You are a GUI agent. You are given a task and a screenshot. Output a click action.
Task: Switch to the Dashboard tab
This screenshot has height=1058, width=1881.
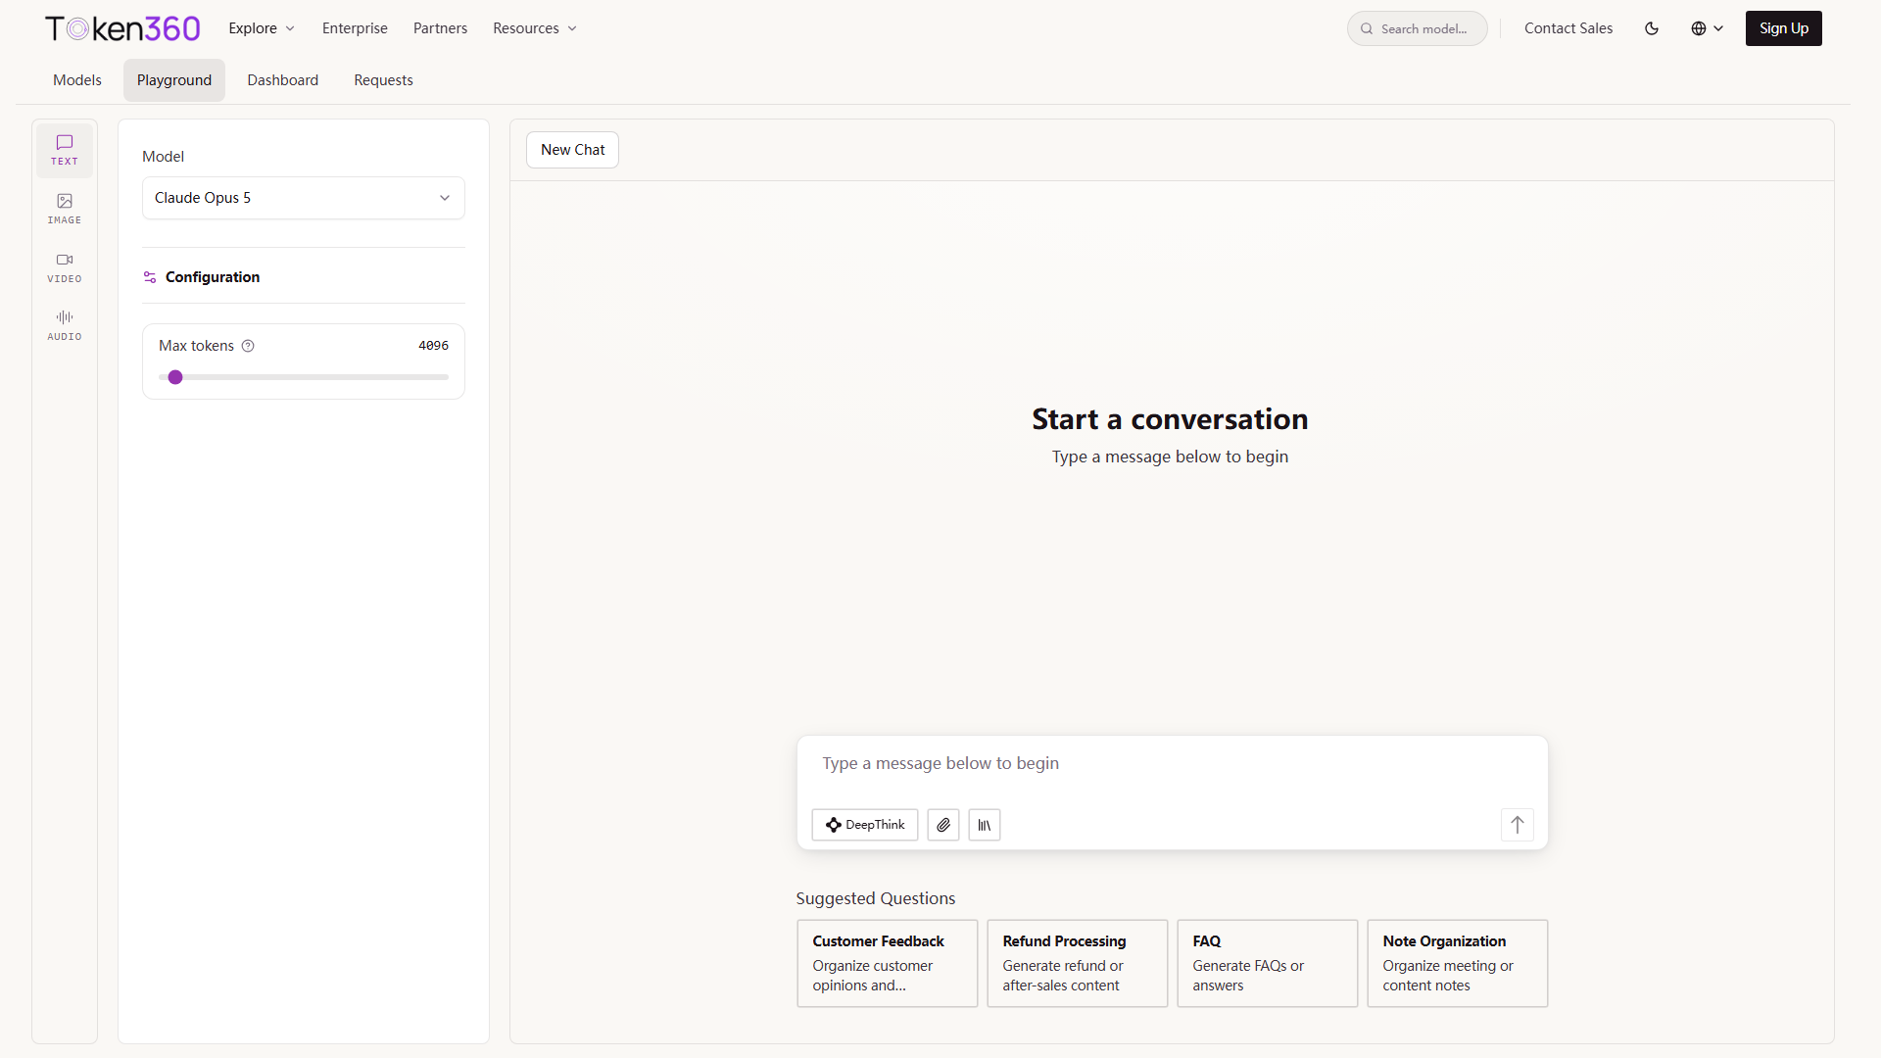pos(283,80)
